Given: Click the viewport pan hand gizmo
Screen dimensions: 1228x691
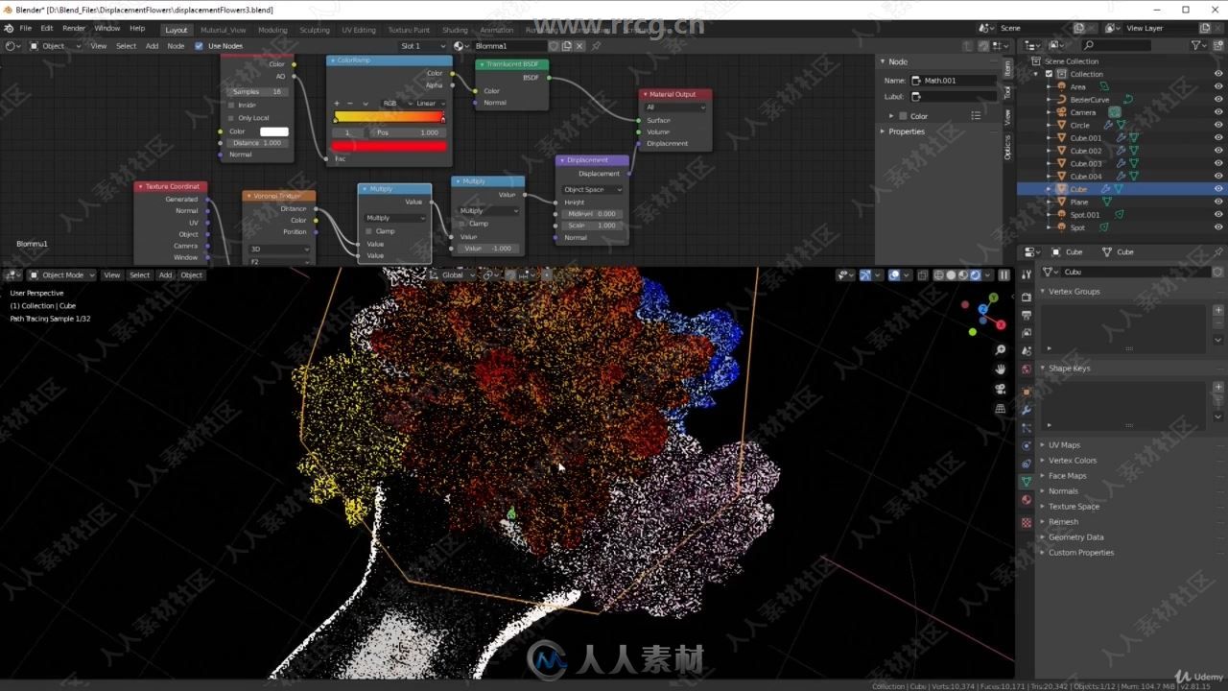Looking at the screenshot, I should [x=1001, y=369].
